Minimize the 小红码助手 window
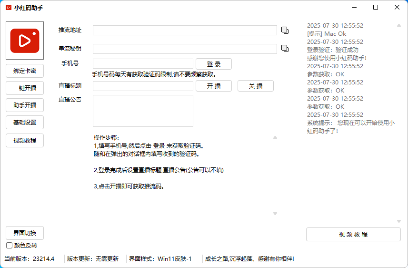Screen dimensions: 408x268 pos(354,7)
